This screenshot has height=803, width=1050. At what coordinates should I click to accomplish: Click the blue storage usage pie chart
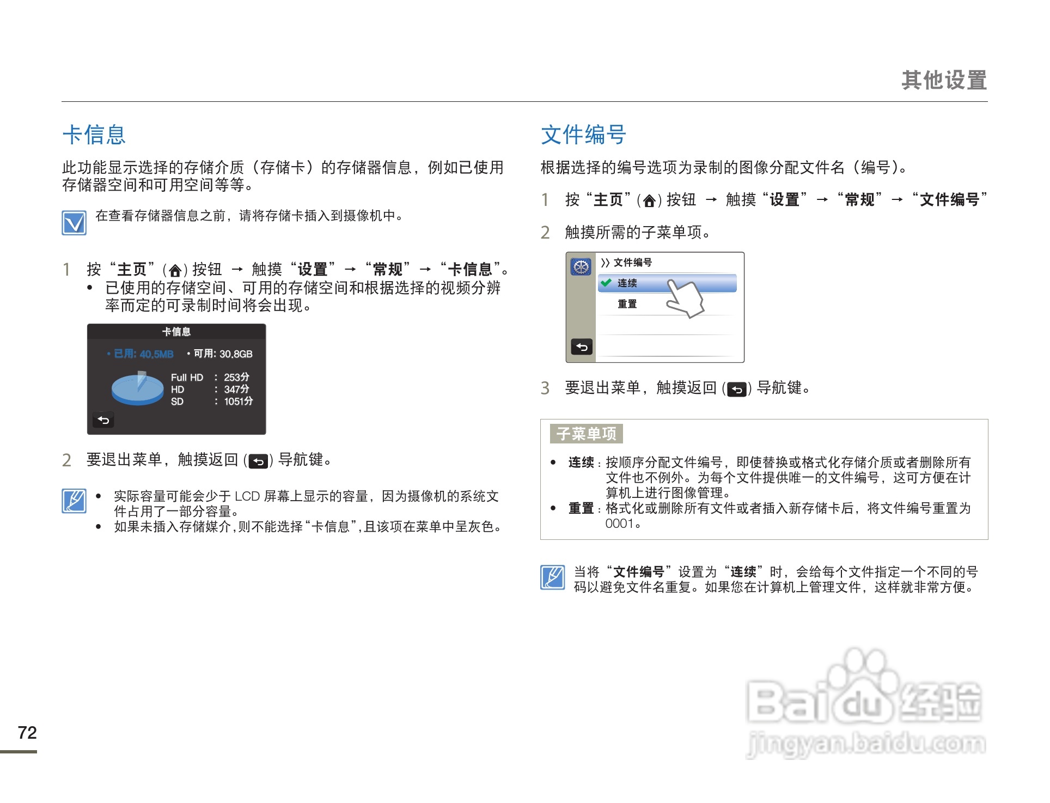tap(137, 389)
